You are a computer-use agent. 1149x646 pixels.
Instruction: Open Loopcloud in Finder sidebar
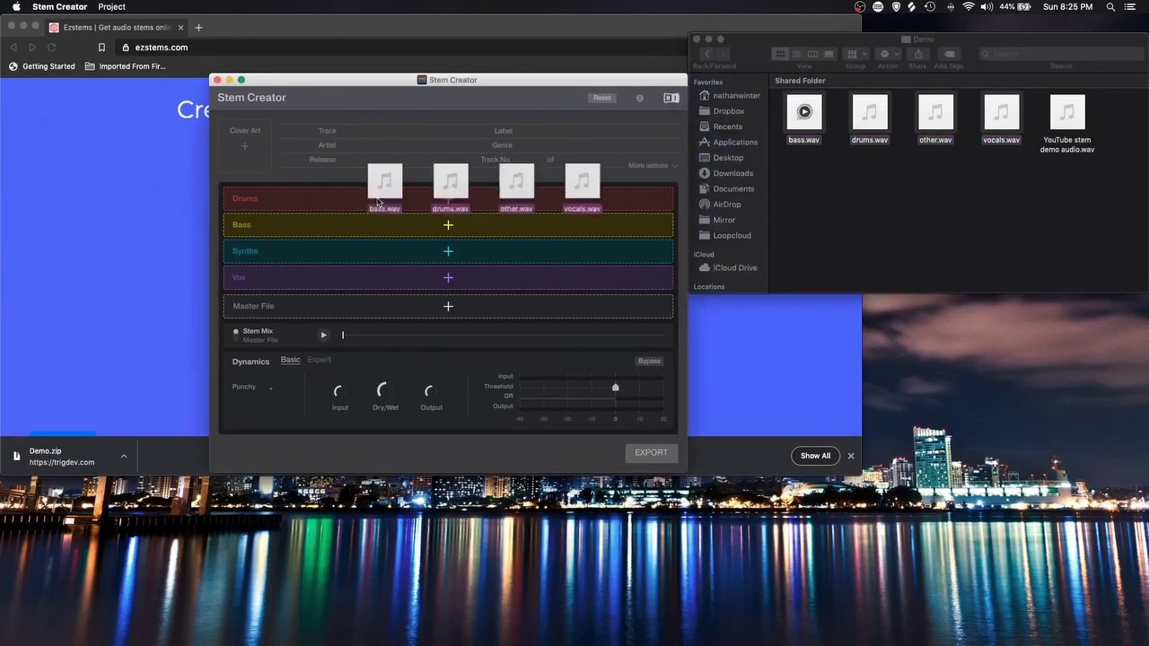[x=725, y=235]
